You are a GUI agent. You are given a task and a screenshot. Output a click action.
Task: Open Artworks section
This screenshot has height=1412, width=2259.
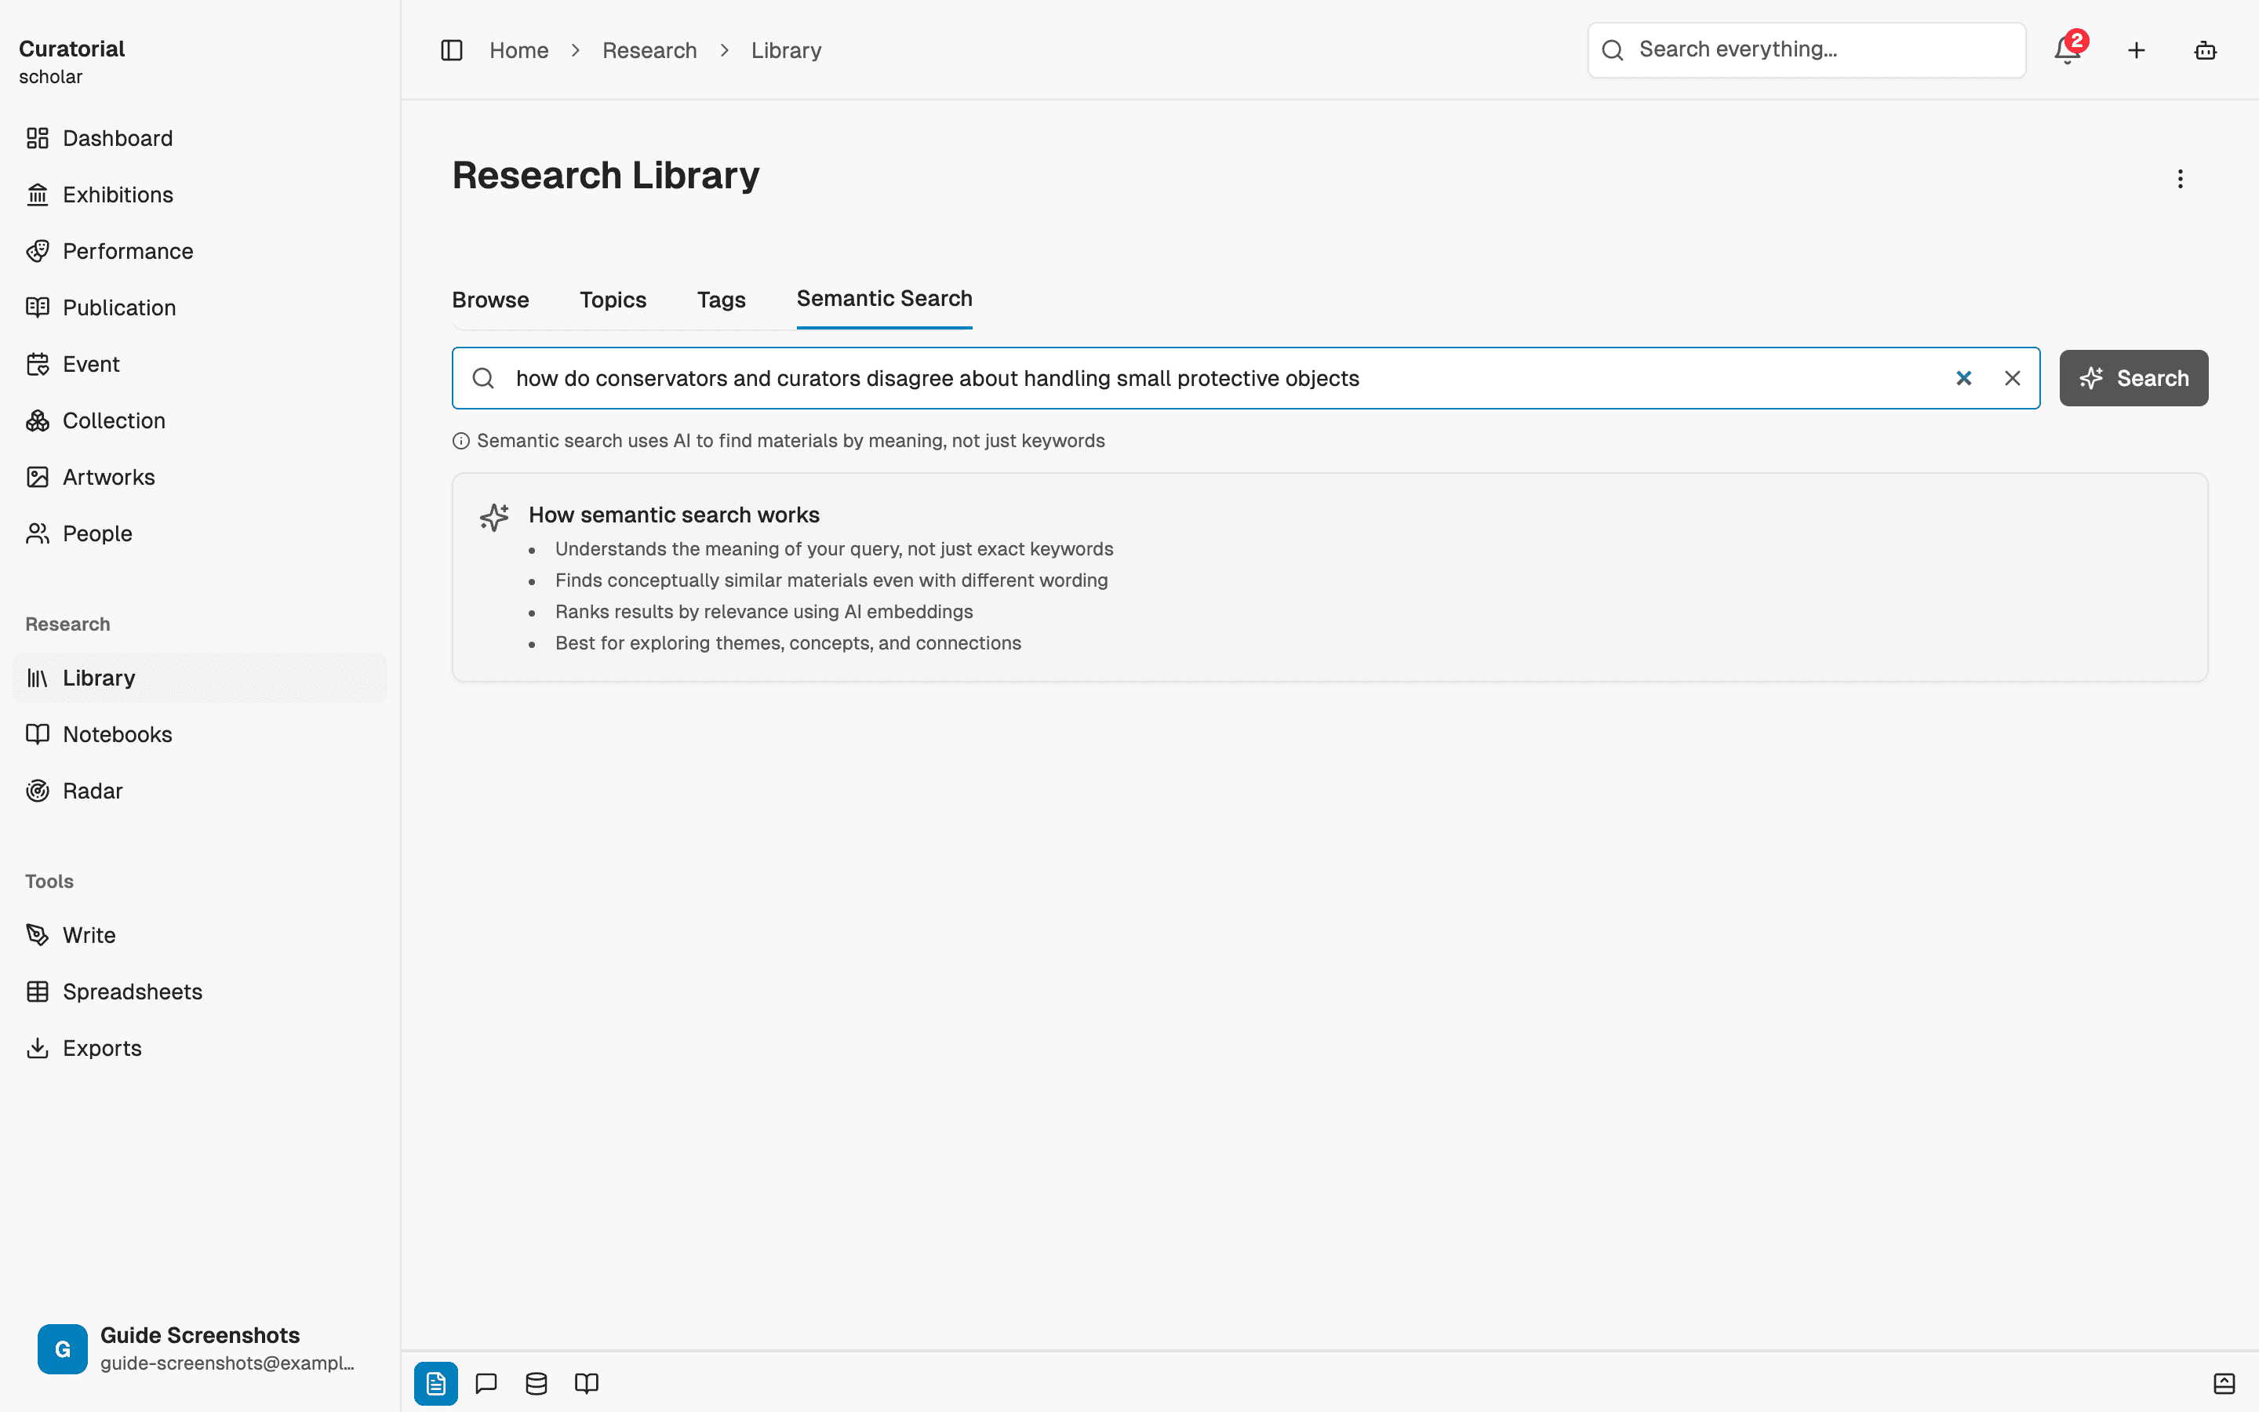[x=200, y=477]
